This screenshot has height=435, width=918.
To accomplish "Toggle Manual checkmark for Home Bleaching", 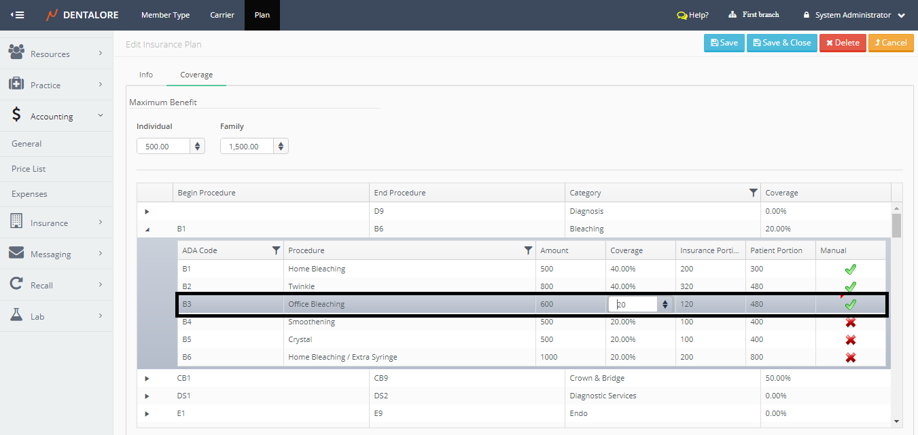I will pyautogui.click(x=850, y=269).
